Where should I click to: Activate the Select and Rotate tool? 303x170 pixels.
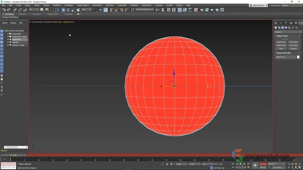tap(68, 10)
